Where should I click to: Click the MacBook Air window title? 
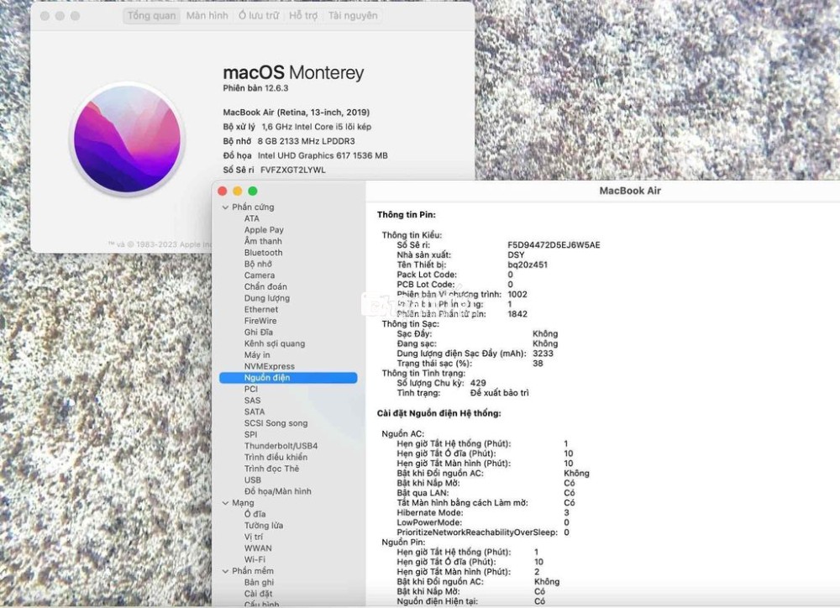(x=630, y=191)
